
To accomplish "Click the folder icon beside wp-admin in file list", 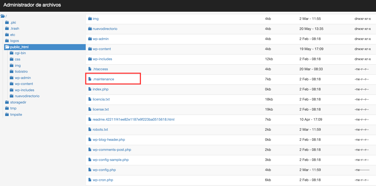I will [90, 39].
